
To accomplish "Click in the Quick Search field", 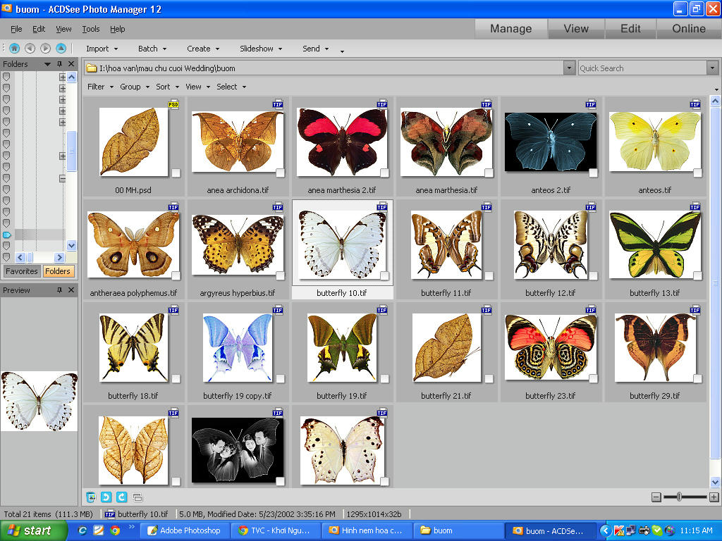I will point(642,68).
